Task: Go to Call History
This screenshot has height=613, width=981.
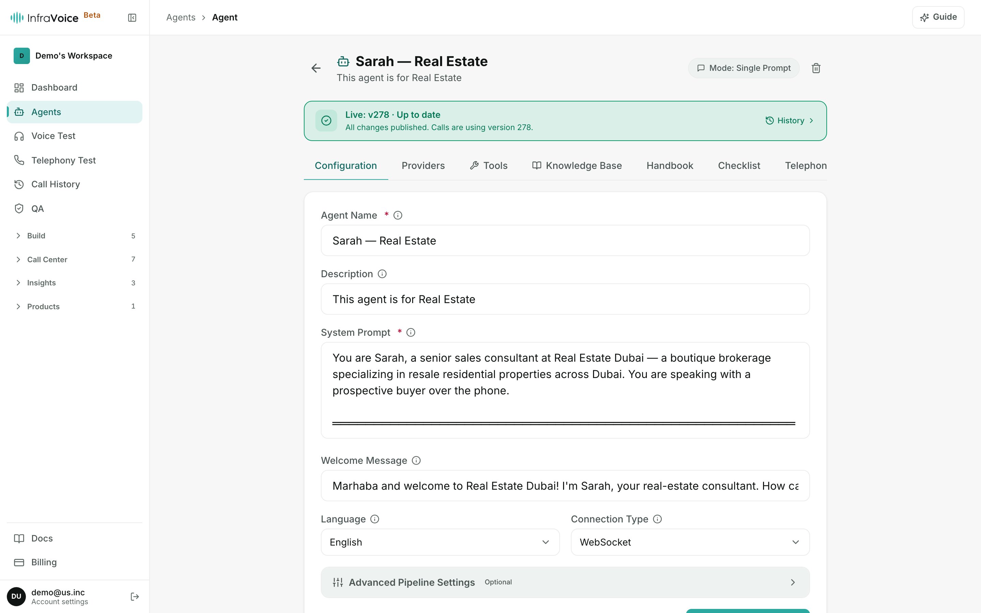Action: pyautogui.click(x=75, y=184)
